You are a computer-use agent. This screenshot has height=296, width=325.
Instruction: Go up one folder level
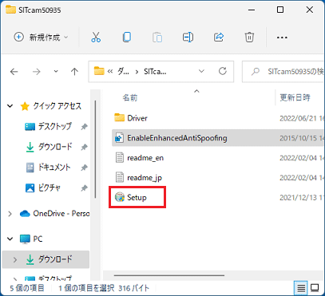point(74,72)
